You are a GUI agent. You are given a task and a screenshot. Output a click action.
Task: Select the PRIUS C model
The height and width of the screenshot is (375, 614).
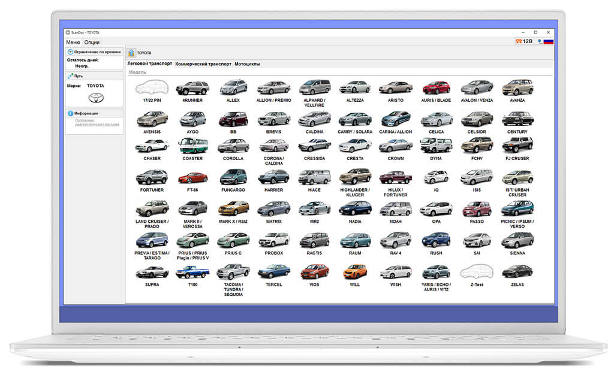(x=233, y=240)
